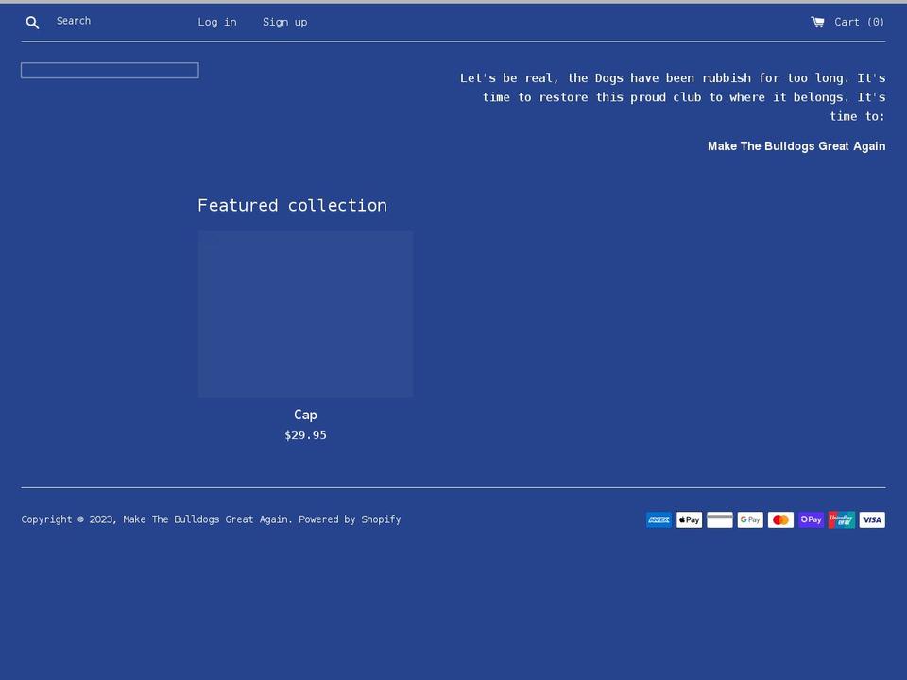907x680 pixels.
Task: Click the Shop Pay payment icon
Action: [x=811, y=519]
